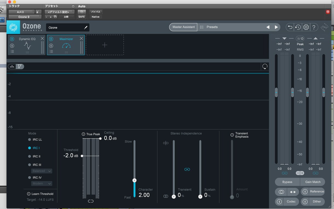Viewport: 334px width, 209px height.
Task: Click the 比較 compare button
Action: point(66,17)
